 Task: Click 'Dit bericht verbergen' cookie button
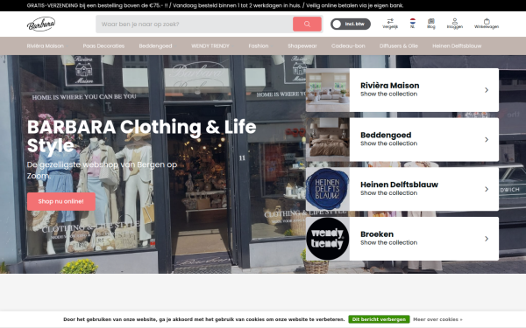tap(379, 319)
